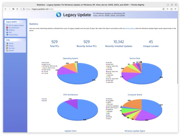The width and height of the screenshot is (181, 136).
Task: Click the Statistics sidebar icon
Action: tap(7, 30)
